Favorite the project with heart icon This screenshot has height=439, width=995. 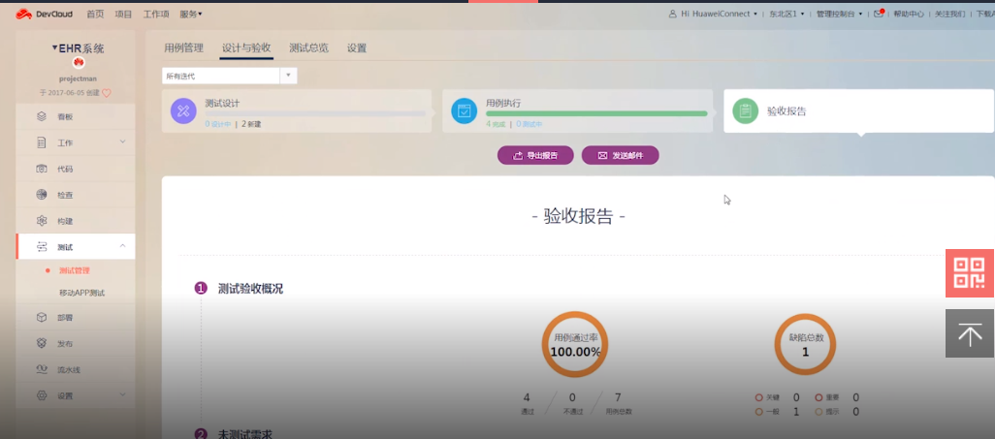pos(107,93)
